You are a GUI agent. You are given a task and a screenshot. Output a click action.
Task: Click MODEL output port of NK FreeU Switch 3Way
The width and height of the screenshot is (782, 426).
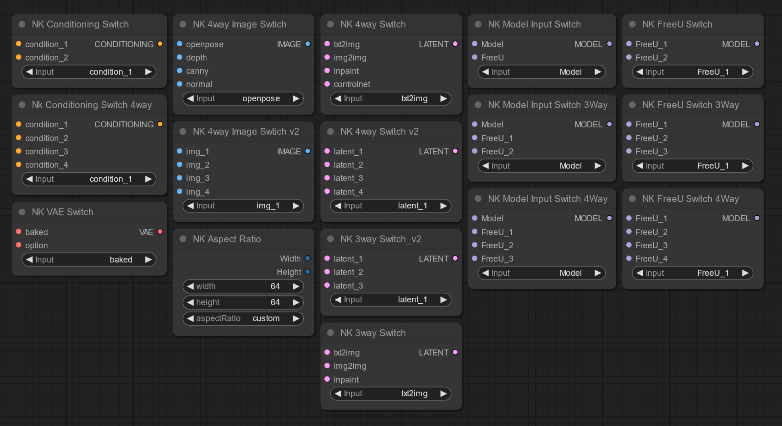point(757,124)
